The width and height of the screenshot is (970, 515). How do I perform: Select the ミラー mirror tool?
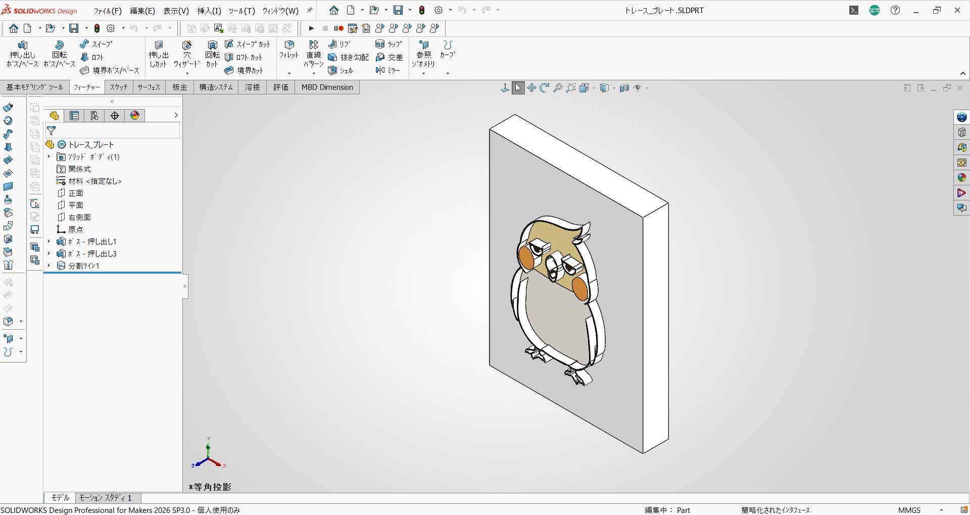[x=387, y=71]
